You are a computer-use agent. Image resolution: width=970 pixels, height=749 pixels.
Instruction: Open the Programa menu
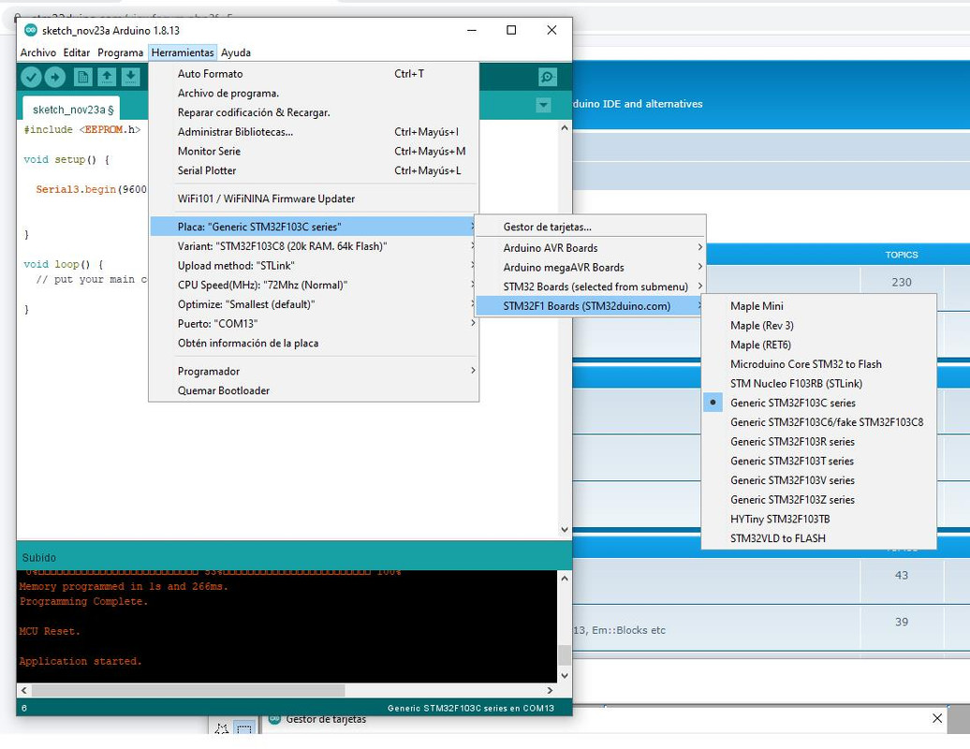point(120,52)
